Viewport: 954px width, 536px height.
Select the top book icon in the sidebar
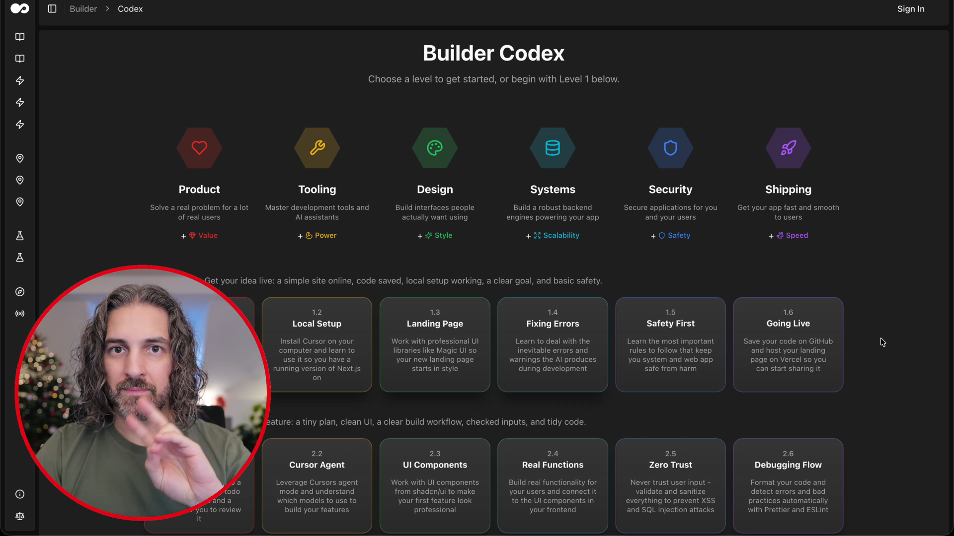coord(20,37)
